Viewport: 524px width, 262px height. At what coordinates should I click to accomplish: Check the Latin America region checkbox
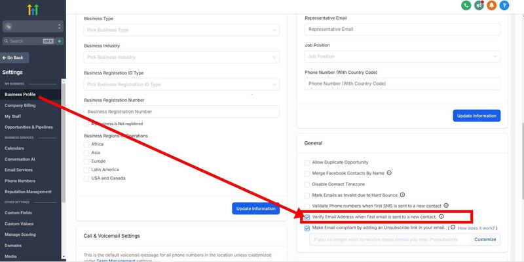click(x=86, y=170)
